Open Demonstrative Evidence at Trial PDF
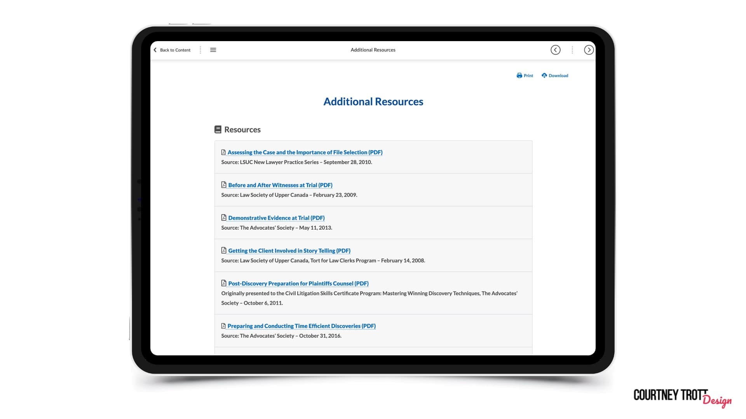746x419 pixels. coord(276,218)
